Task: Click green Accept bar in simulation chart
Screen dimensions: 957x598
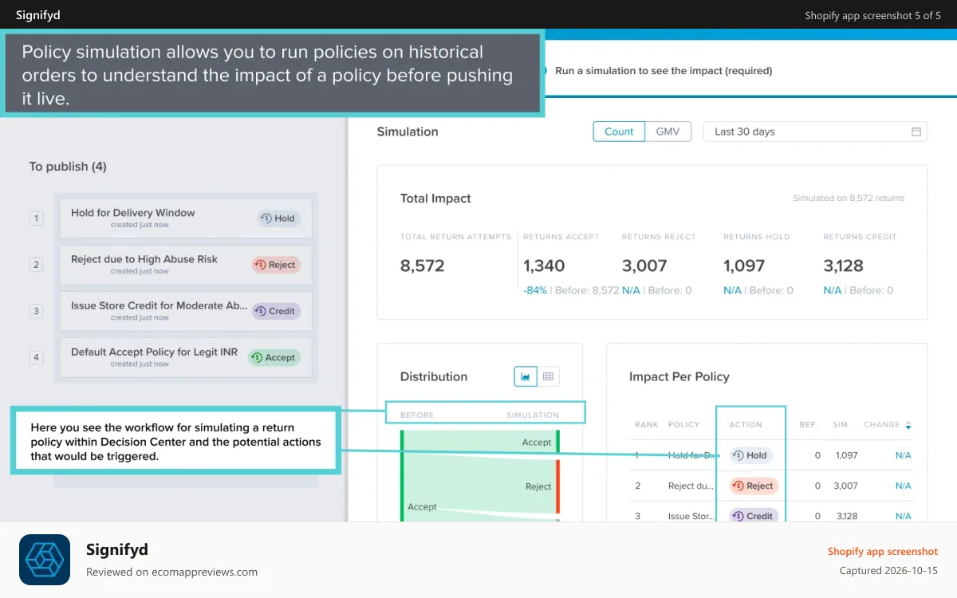Action: pos(557,442)
